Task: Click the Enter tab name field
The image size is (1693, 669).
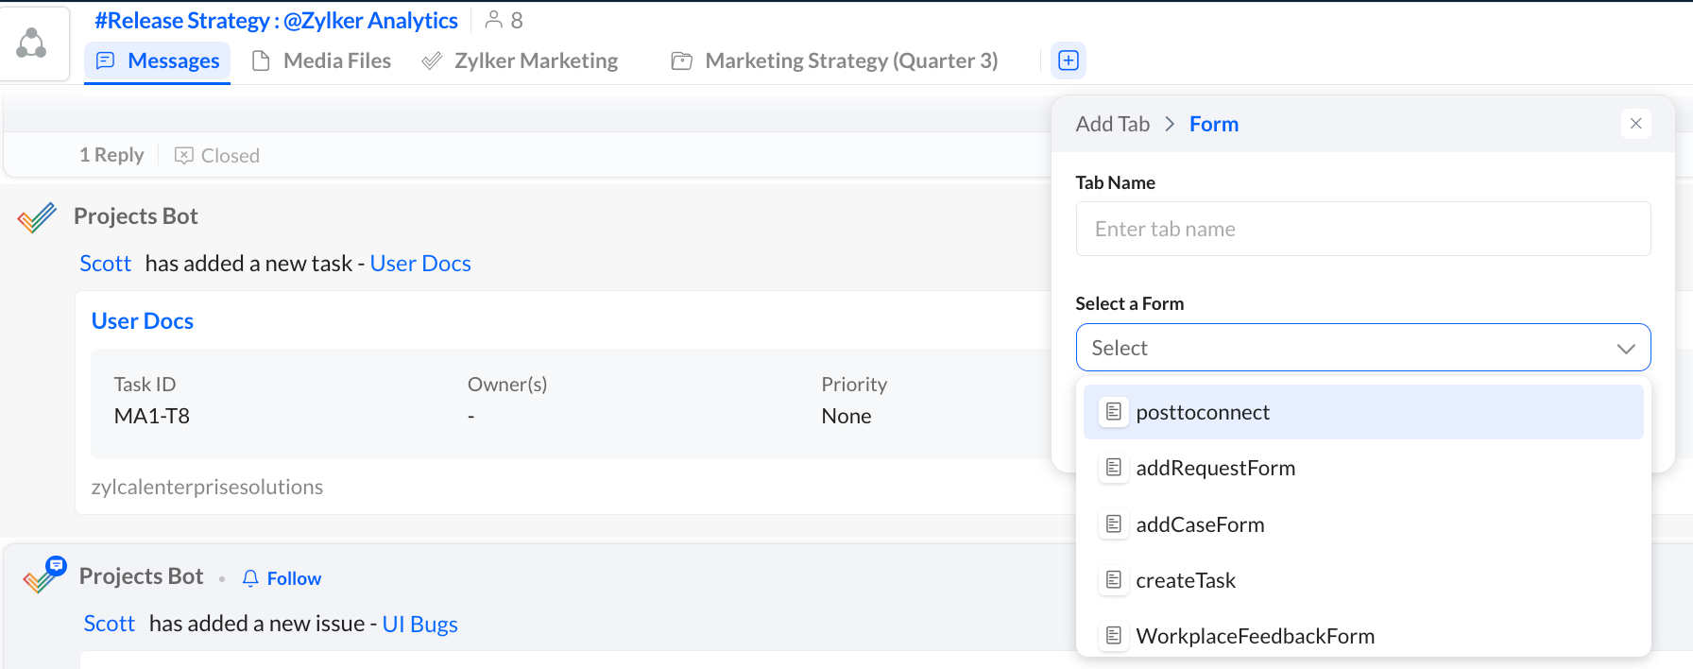Action: (1363, 229)
